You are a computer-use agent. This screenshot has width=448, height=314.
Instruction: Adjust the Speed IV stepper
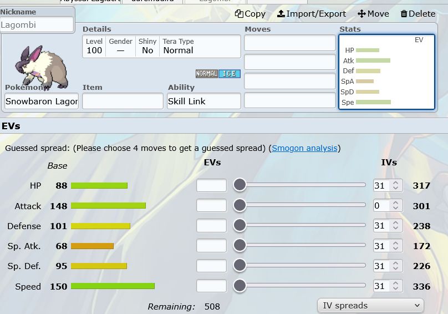coord(395,286)
